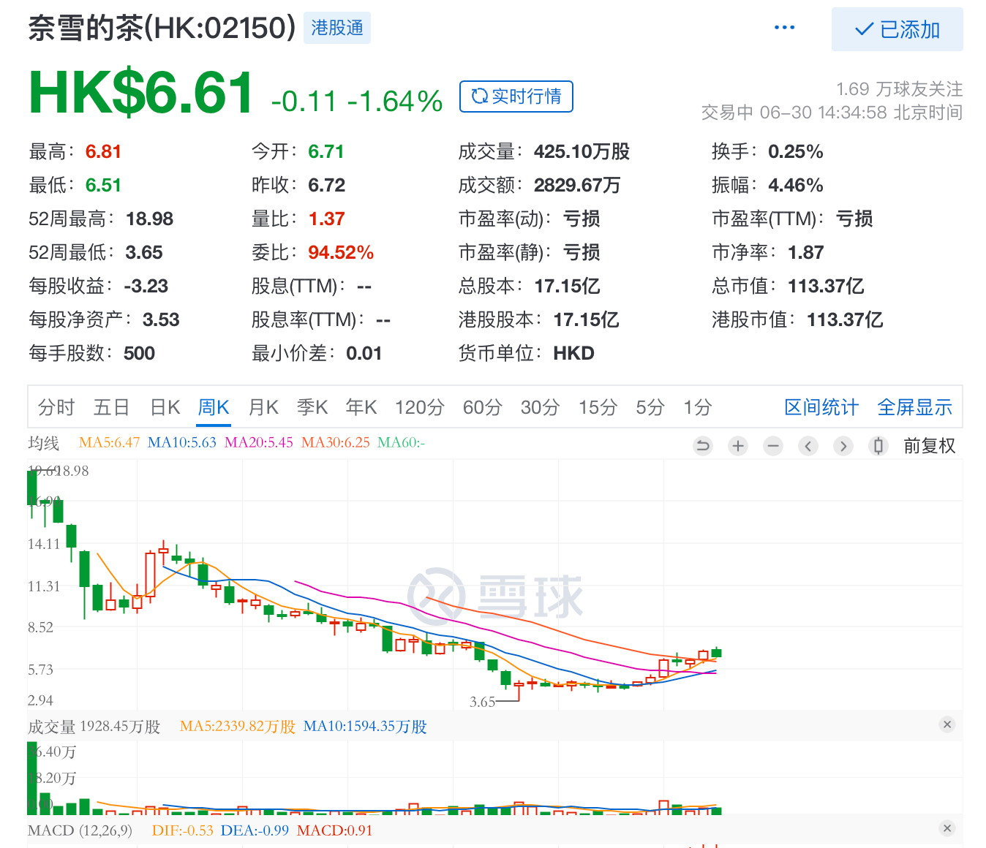Screen dimensions: 986x848
Task: Click the MA10:5.63 moving average label
Action: [182, 442]
